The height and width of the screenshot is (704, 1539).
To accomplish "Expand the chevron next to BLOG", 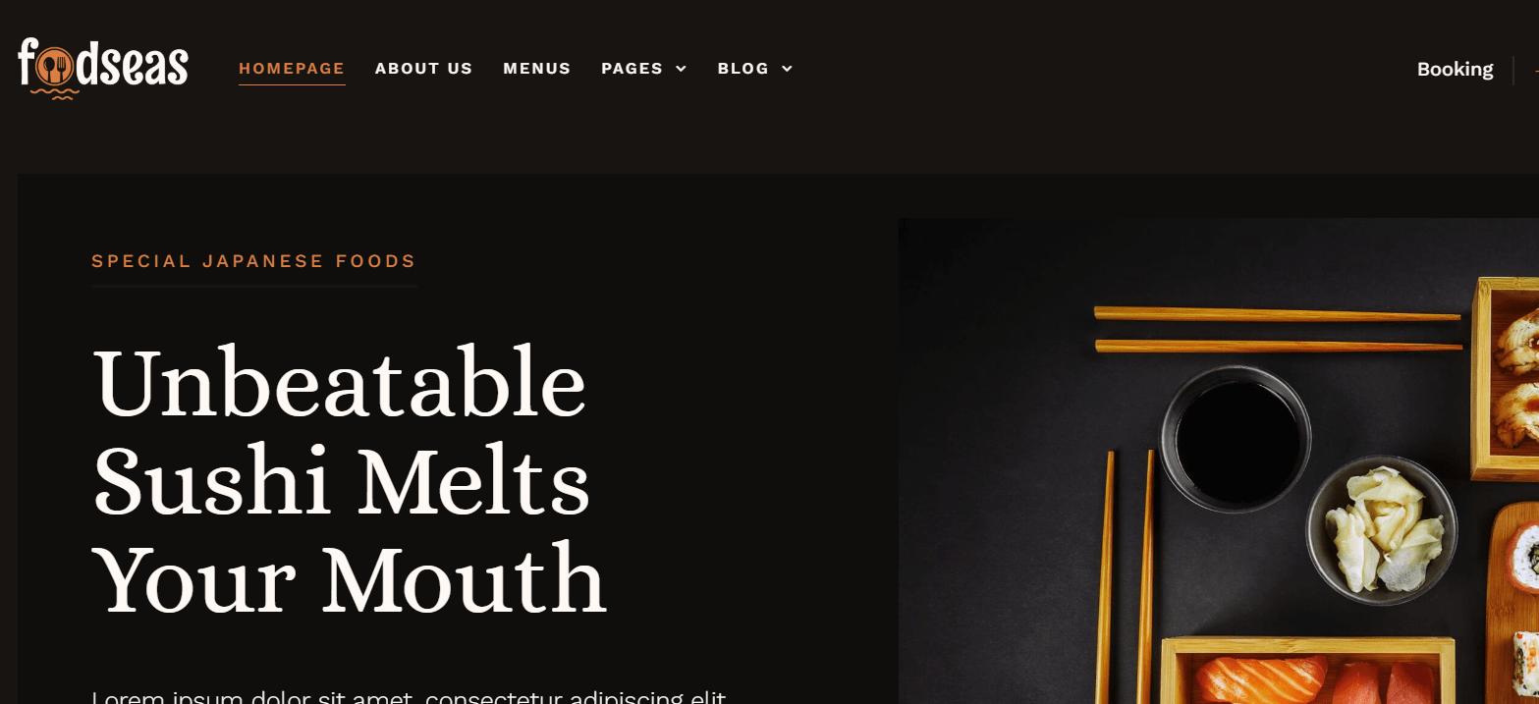I will [787, 69].
